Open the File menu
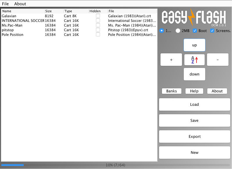232x169 pixels. click(5, 4)
